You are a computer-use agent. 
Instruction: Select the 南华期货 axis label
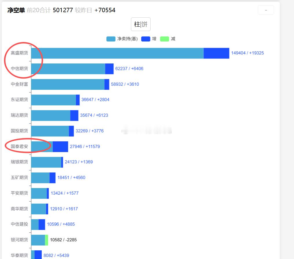tap(19, 209)
